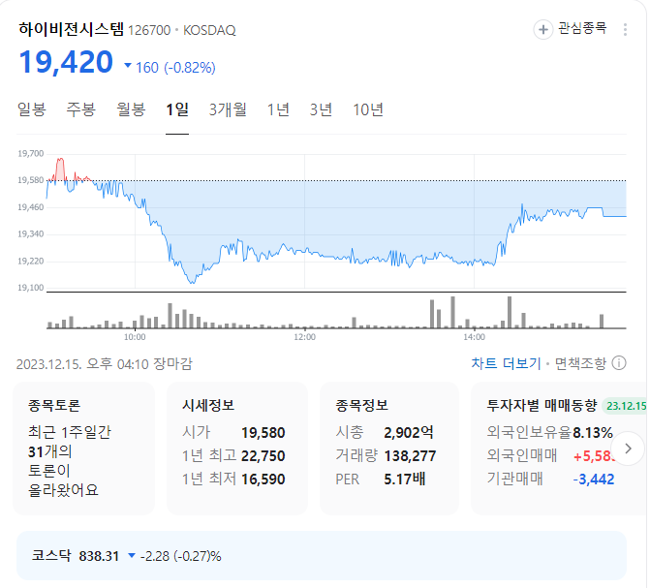Select the 3개월 chart tab
This screenshot has width=650, height=588.
click(228, 109)
